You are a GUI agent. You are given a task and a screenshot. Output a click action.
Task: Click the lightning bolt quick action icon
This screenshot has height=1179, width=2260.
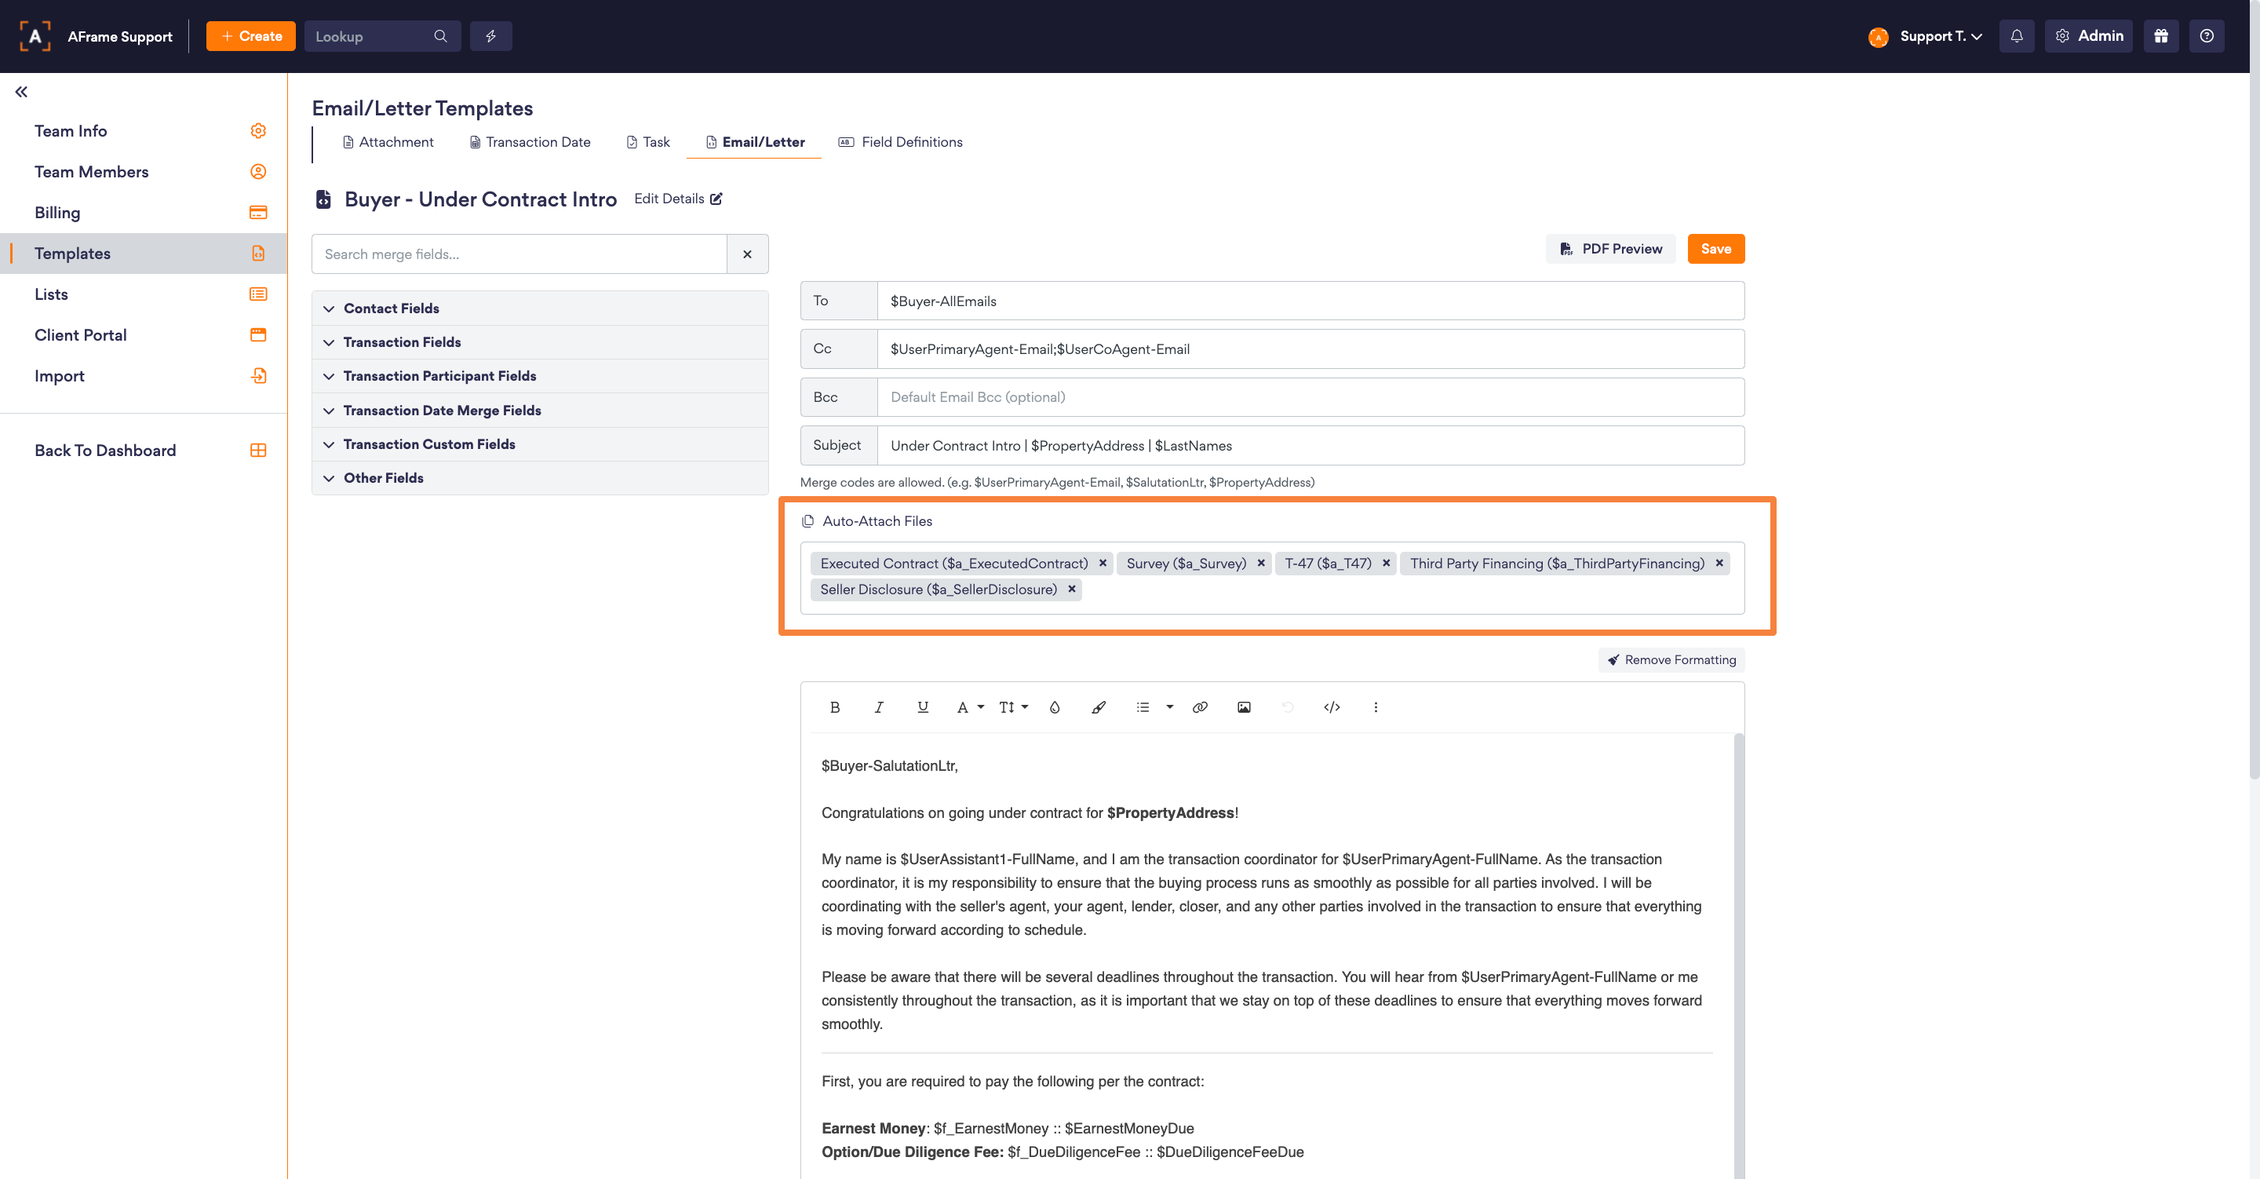(x=490, y=36)
